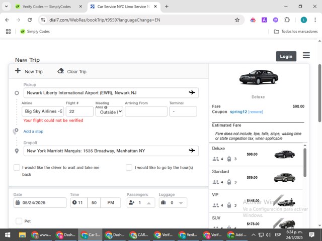Open the Windows Start menu
The image size is (322, 241).
click(8, 234)
